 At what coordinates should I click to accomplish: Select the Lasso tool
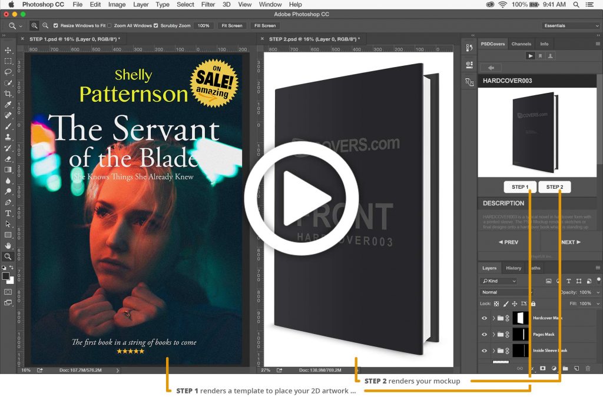point(8,72)
